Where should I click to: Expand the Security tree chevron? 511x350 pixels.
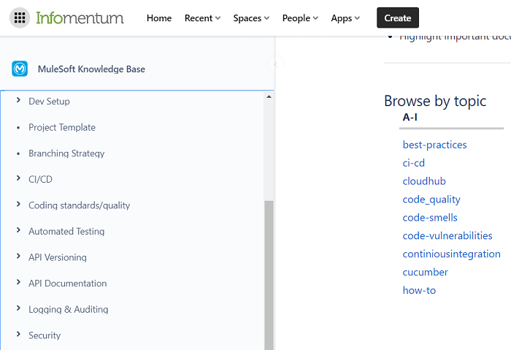coord(18,334)
